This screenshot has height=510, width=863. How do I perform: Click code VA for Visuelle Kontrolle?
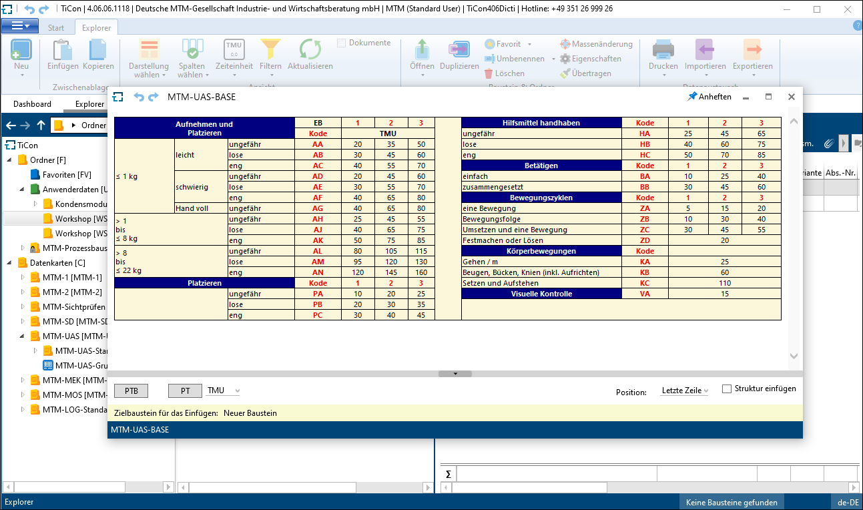point(645,294)
